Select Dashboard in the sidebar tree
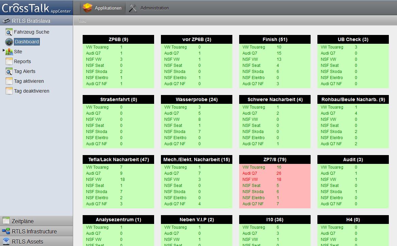 27,42
